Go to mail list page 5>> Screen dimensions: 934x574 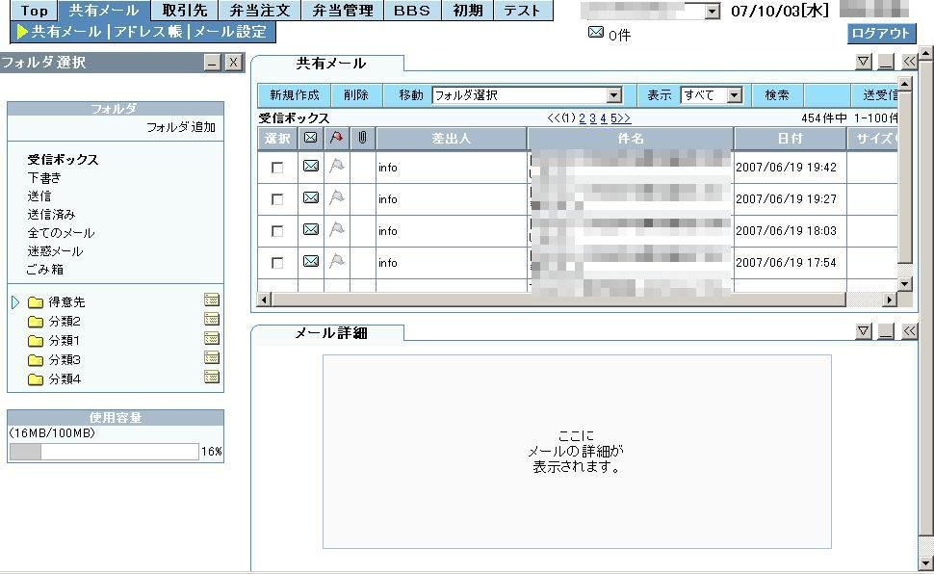(x=620, y=118)
